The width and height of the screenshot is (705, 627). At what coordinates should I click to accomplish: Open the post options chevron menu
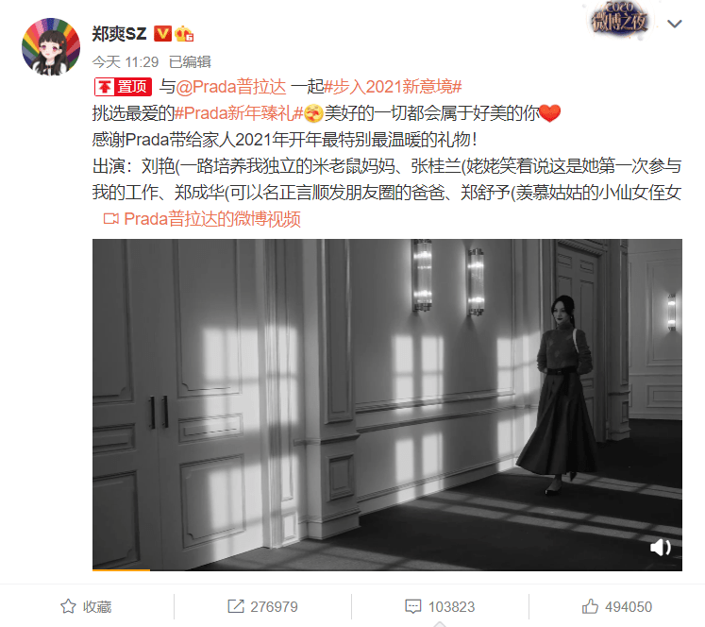coord(675,24)
